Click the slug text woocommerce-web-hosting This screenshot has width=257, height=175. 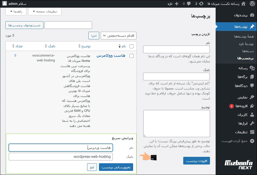coord(44,58)
